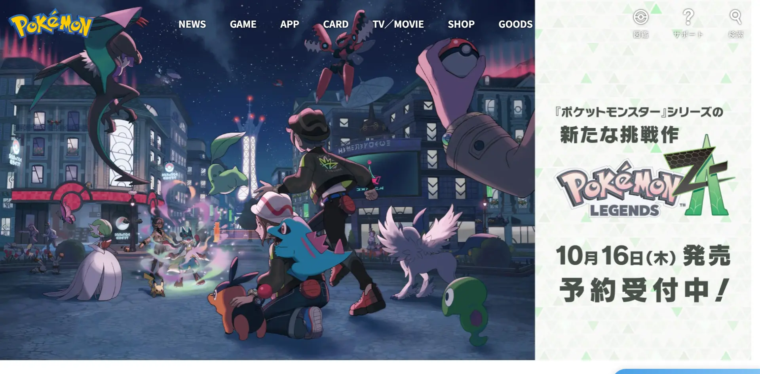Open the TV/MOVIE menu
The width and height of the screenshot is (760, 374).
398,24
